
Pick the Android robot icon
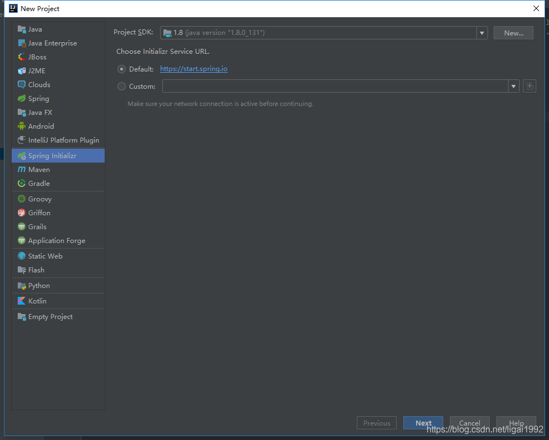tap(22, 126)
